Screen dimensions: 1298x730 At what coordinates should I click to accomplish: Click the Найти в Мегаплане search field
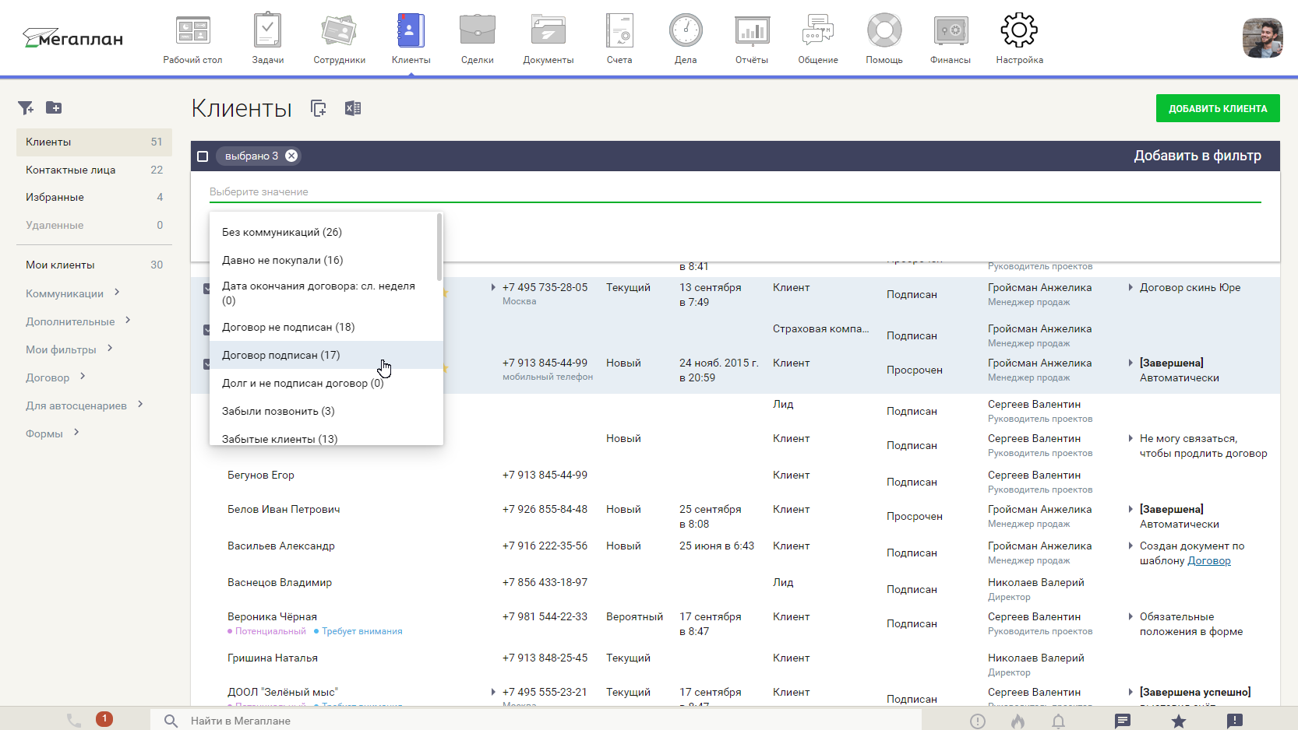(536, 721)
